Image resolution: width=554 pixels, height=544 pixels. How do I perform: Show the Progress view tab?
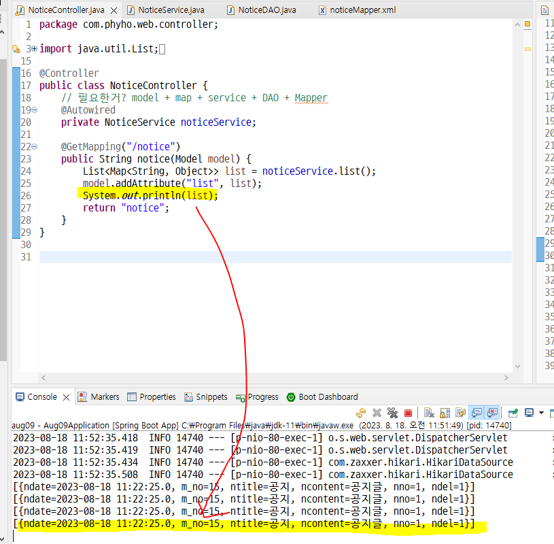257,397
